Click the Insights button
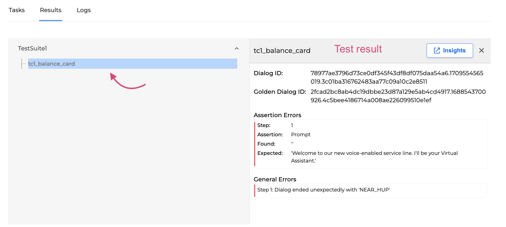Screen dimensions: 506x227 [x=449, y=50]
